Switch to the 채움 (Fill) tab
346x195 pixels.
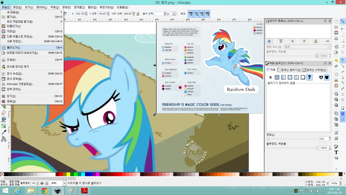click(271, 70)
